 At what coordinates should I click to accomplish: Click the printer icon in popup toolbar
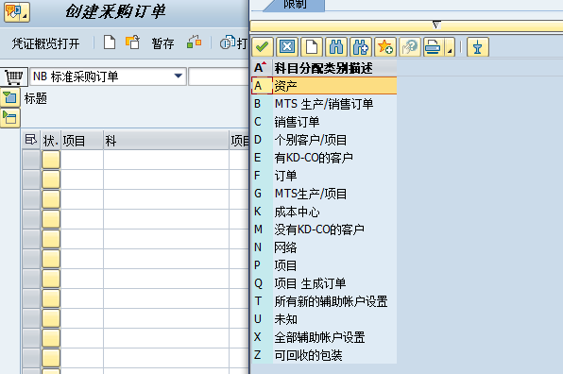point(433,47)
